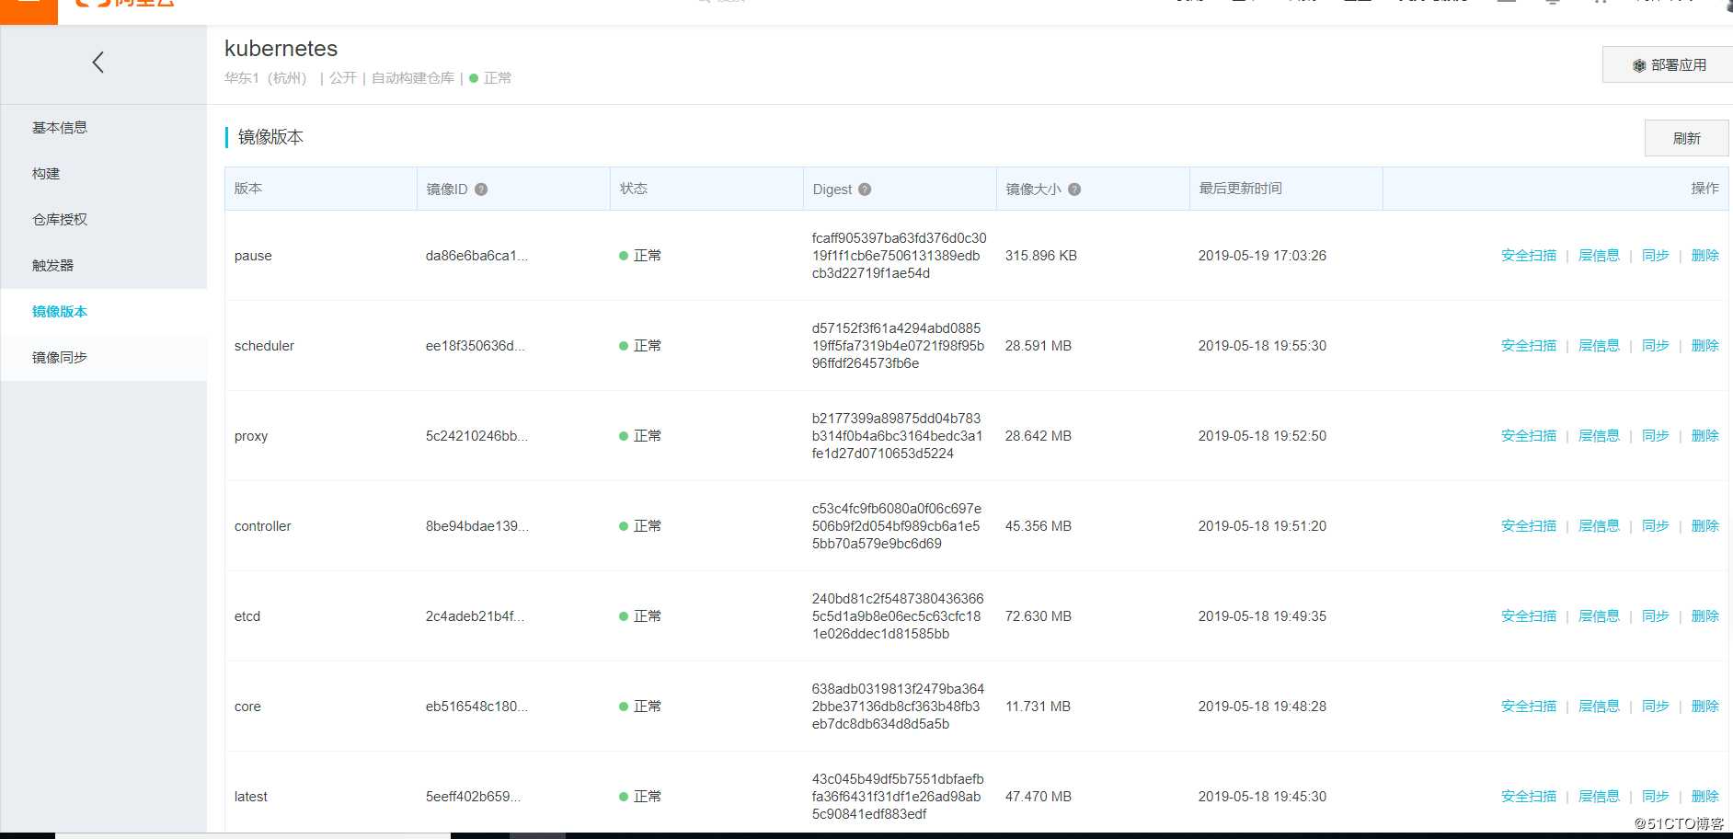Viewport: 1733px width, 839px height.
Task: Select the scheduler version name
Action: pyautogui.click(x=264, y=346)
